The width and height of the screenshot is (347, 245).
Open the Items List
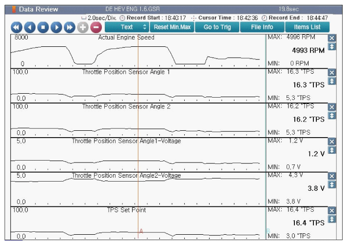(307, 27)
